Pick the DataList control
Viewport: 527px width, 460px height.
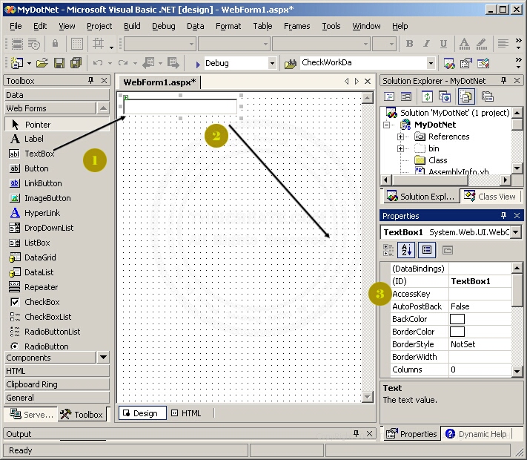(39, 272)
